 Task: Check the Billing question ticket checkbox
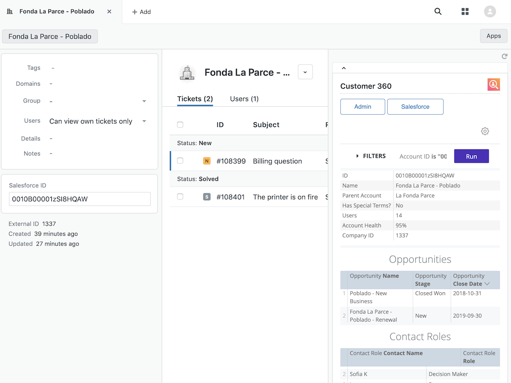tap(180, 161)
